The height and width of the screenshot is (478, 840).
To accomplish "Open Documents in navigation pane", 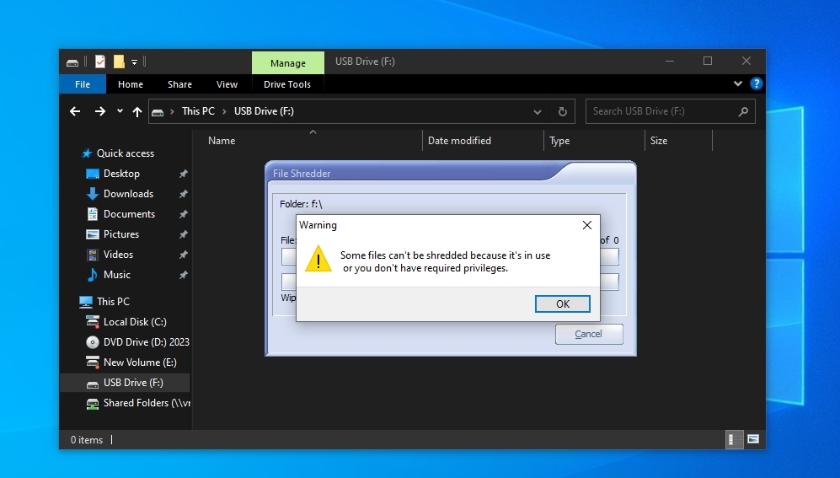I will coord(129,214).
